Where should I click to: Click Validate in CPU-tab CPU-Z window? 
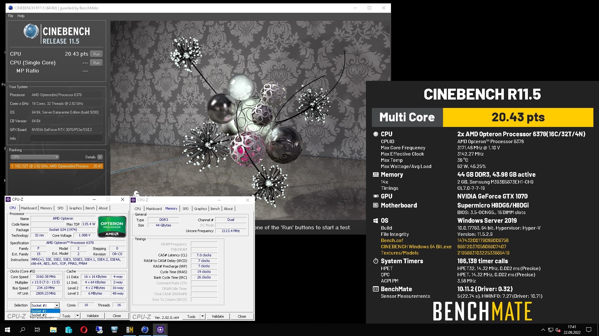(x=93, y=316)
